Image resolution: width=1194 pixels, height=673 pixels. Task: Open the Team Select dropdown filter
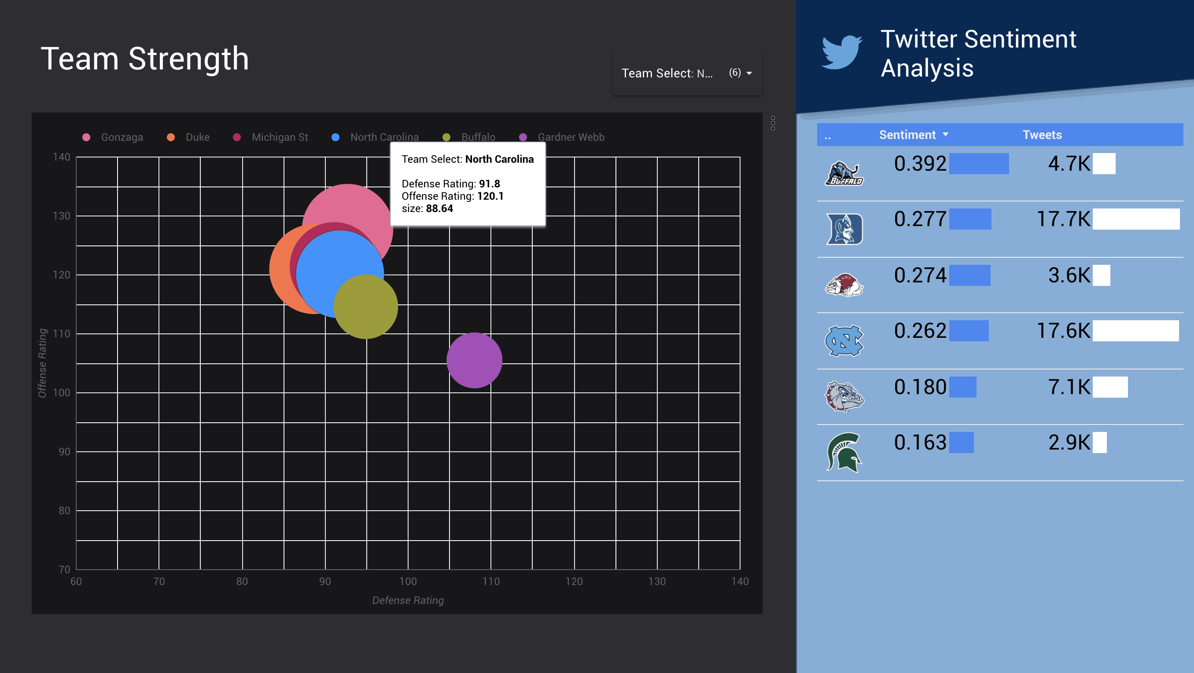click(687, 73)
